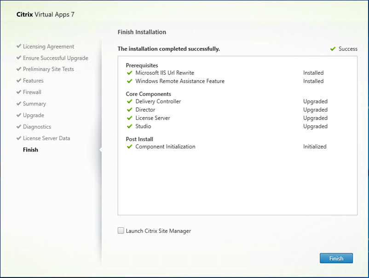This screenshot has width=369, height=278.
Task: Click the green checkmark next to Director
Action: point(129,110)
